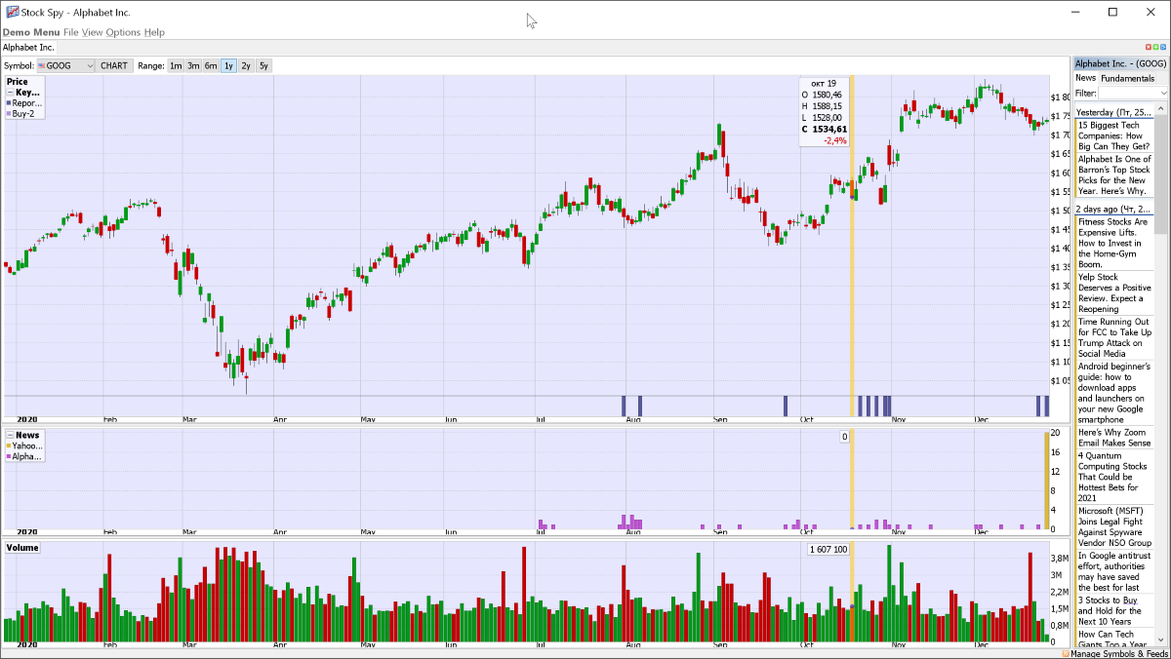Screen dimensions: 1171x659
Task: Click the green add-tab icon above the news panel
Action: (x=1154, y=47)
